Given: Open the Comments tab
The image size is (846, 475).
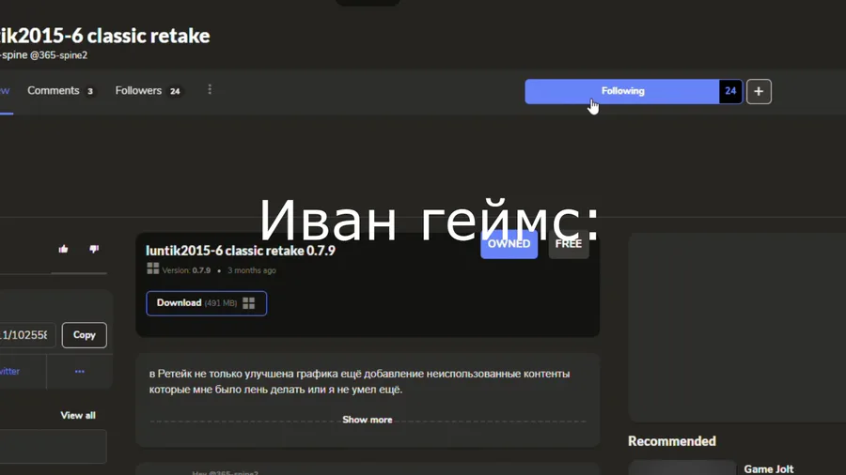Looking at the screenshot, I should (x=60, y=91).
